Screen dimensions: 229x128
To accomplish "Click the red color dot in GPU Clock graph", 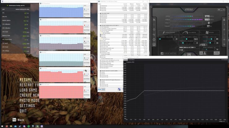I will [x=85, y=25].
